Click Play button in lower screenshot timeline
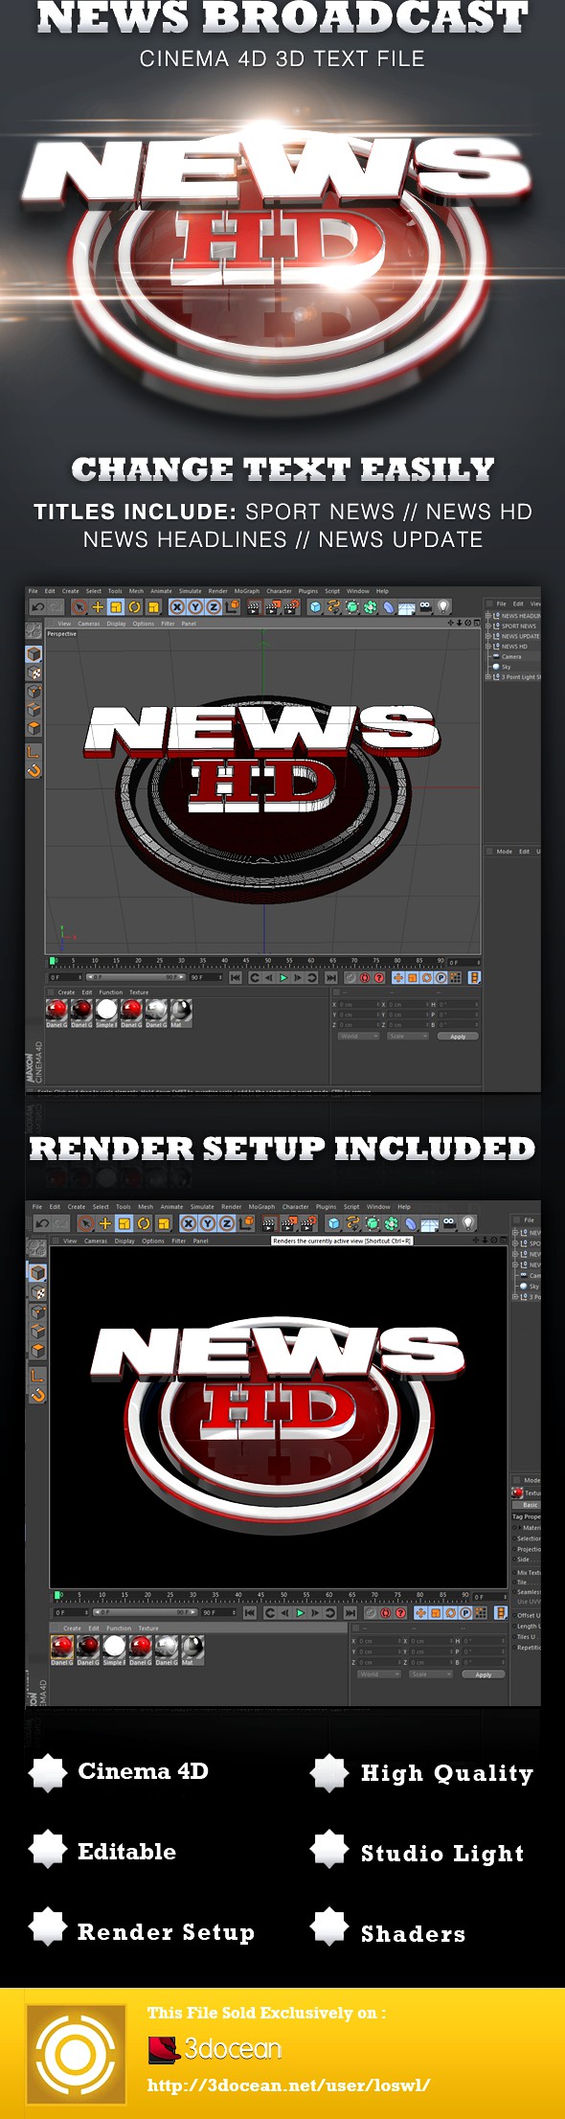 [300, 1612]
